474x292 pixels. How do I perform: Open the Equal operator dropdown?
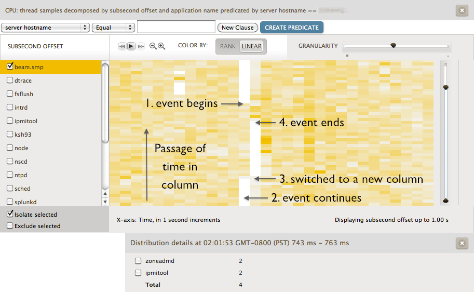click(113, 28)
